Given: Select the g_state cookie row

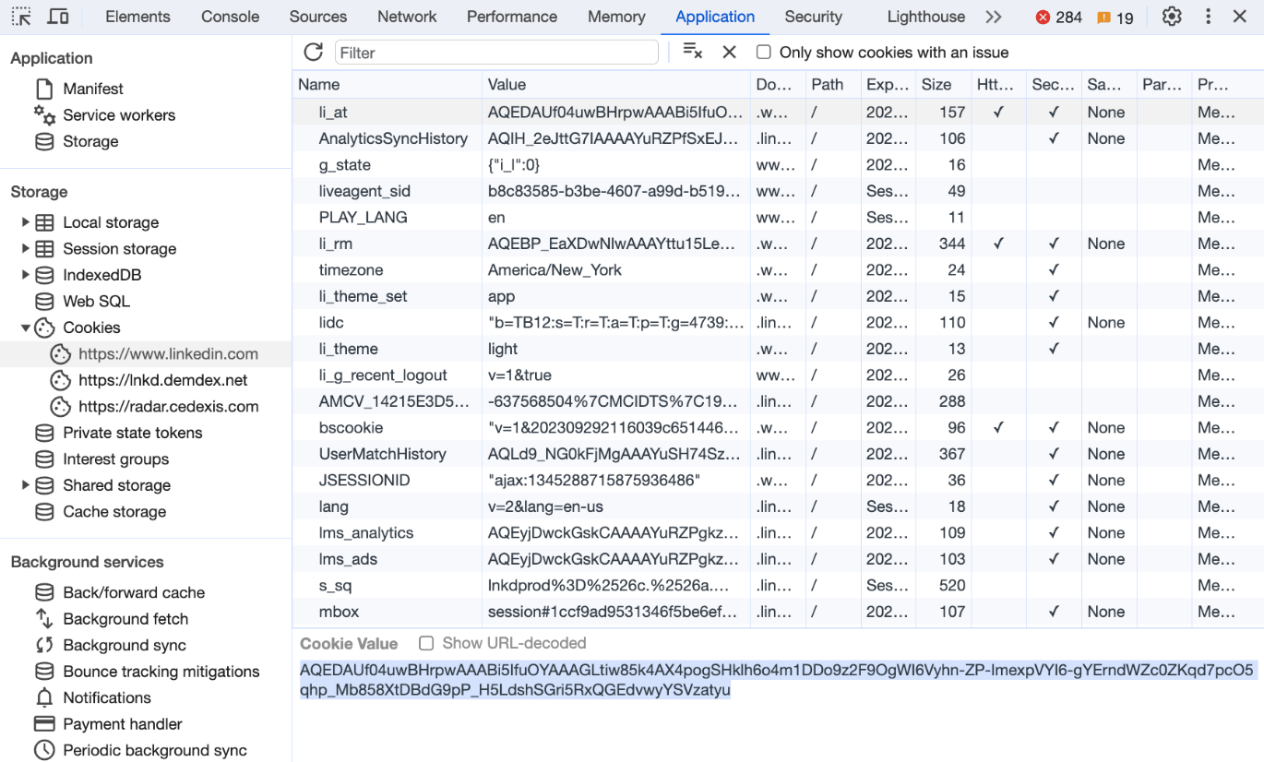Looking at the screenshot, I should (x=778, y=165).
